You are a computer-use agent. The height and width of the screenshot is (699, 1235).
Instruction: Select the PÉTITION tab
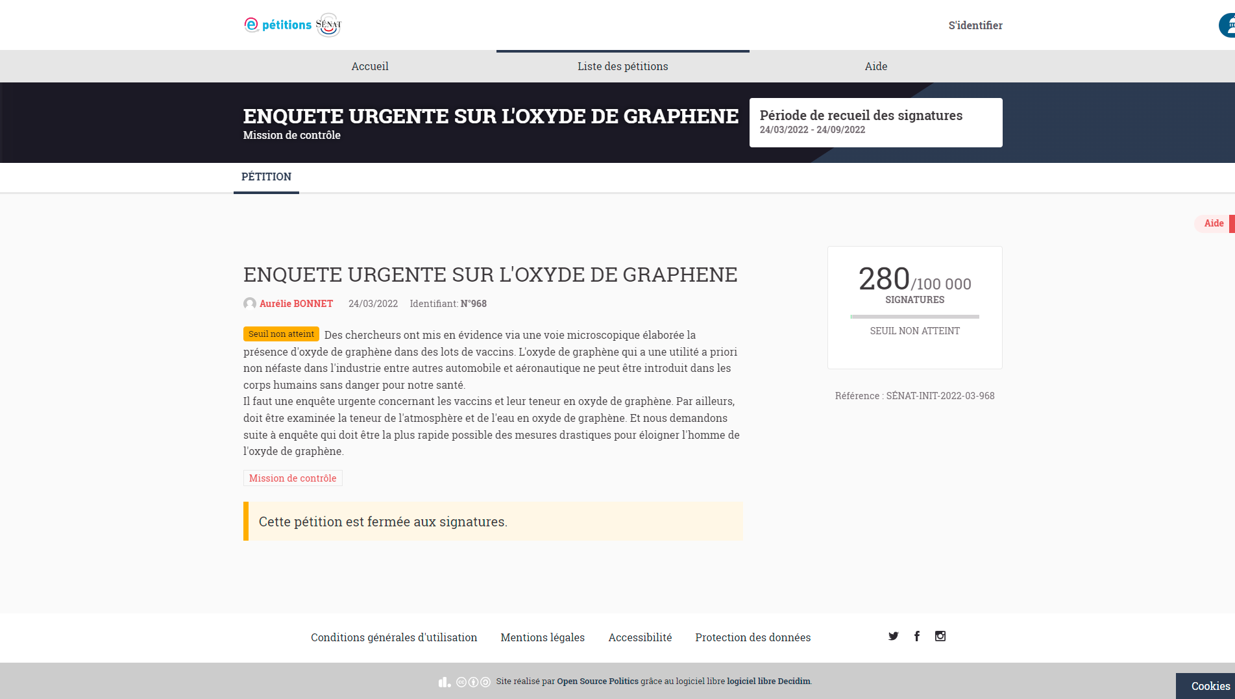click(x=266, y=177)
